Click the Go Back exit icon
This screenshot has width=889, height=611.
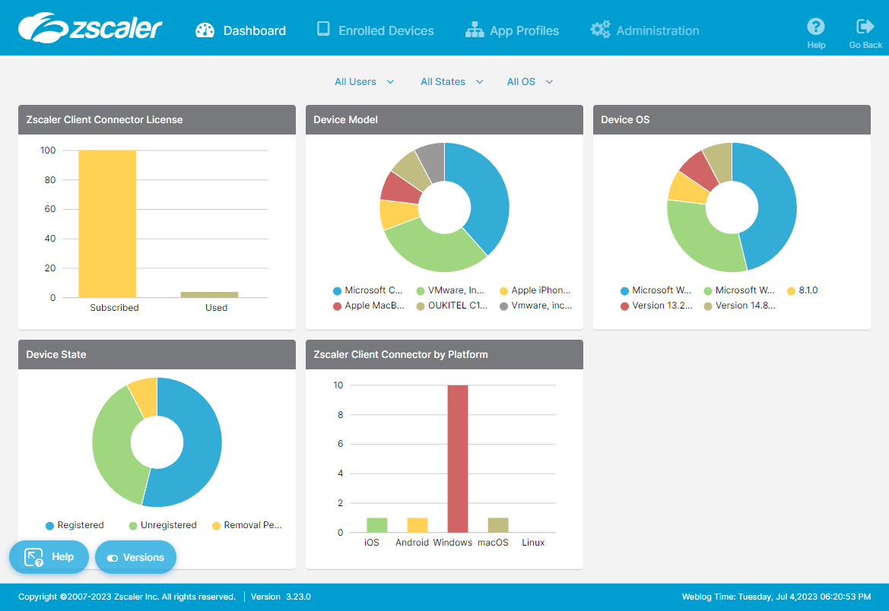(865, 27)
